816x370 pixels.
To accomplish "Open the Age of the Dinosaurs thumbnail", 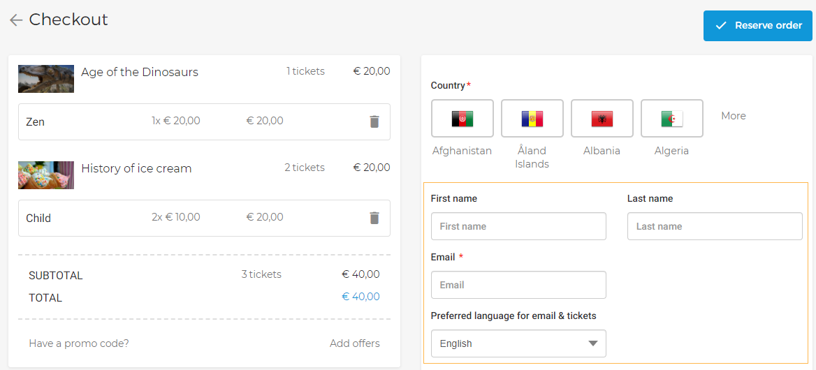I will pos(46,79).
